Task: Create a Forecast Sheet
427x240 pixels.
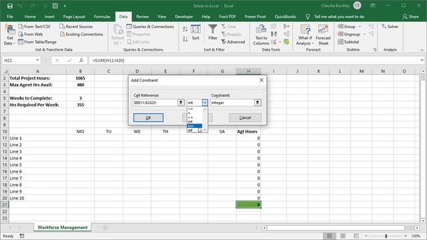Action: [323, 35]
